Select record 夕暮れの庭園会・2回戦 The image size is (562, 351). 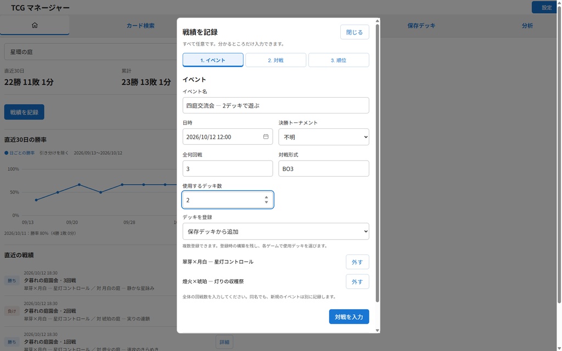pos(50,311)
